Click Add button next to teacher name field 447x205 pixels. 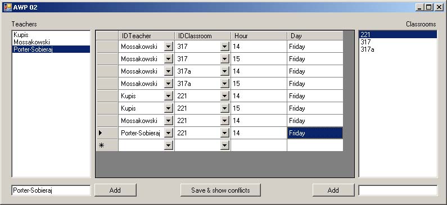click(115, 190)
